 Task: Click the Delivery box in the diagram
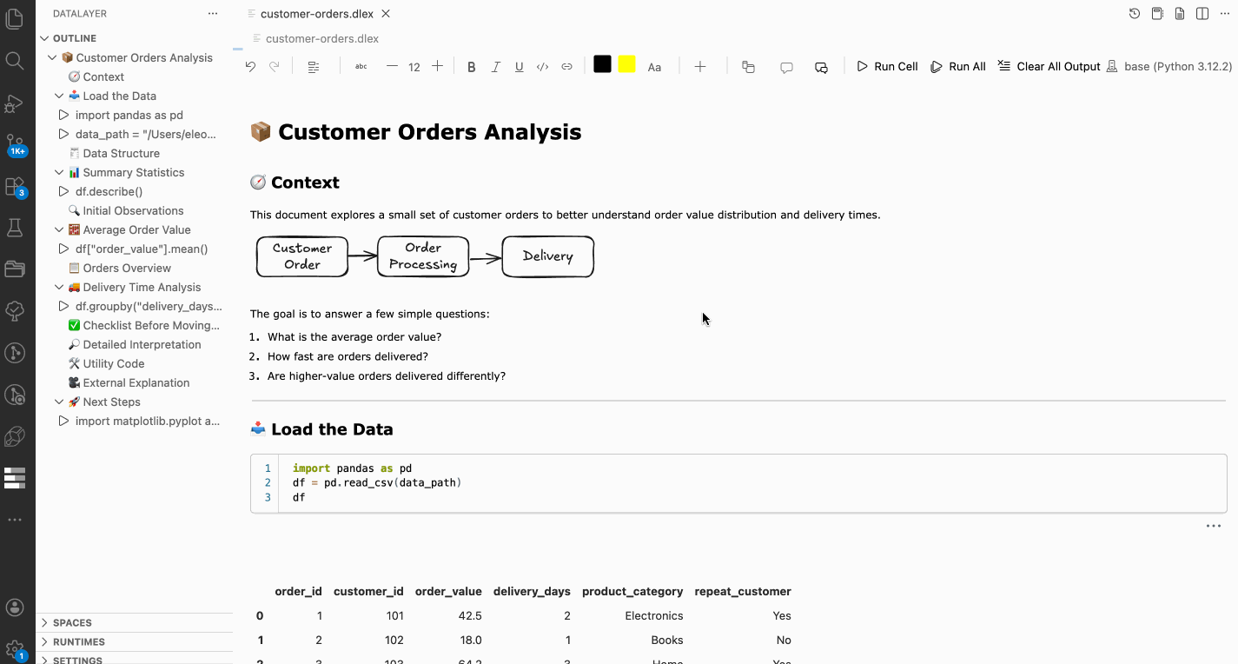(x=548, y=256)
